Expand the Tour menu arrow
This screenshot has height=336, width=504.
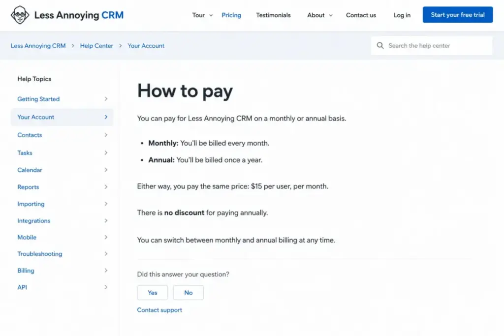[x=211, y=15]
